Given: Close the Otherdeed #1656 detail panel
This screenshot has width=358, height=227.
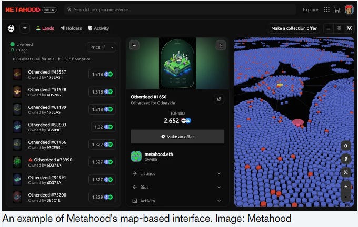Looking at the screenshot, I should tap(221, 45).
